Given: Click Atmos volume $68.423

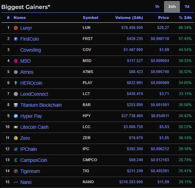Looking at the screenshot, I should coord(136,72).
